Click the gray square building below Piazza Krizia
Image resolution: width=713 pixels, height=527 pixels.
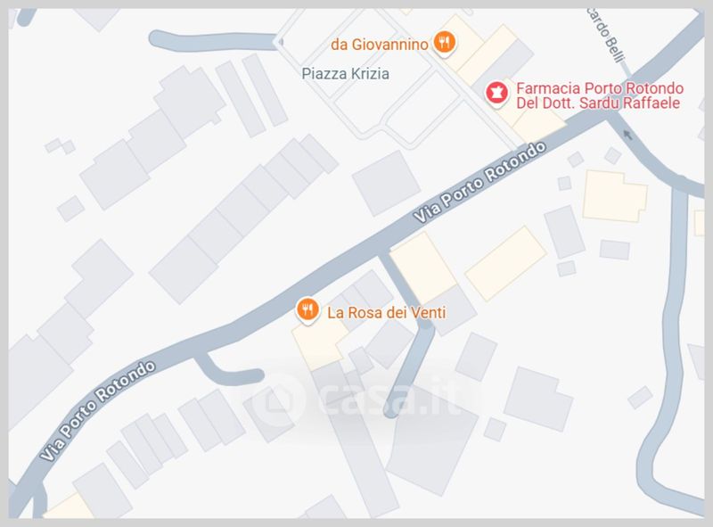pyautogui.click(x=386, y=183)
